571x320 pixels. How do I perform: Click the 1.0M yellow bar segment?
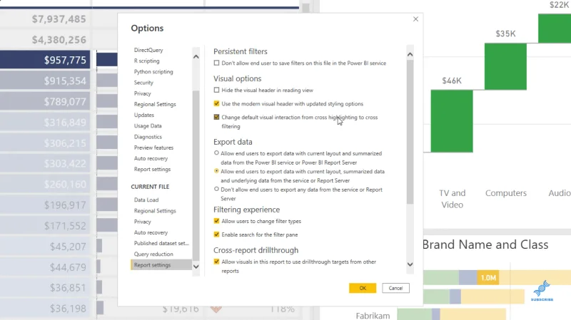(x=488, y=278)
